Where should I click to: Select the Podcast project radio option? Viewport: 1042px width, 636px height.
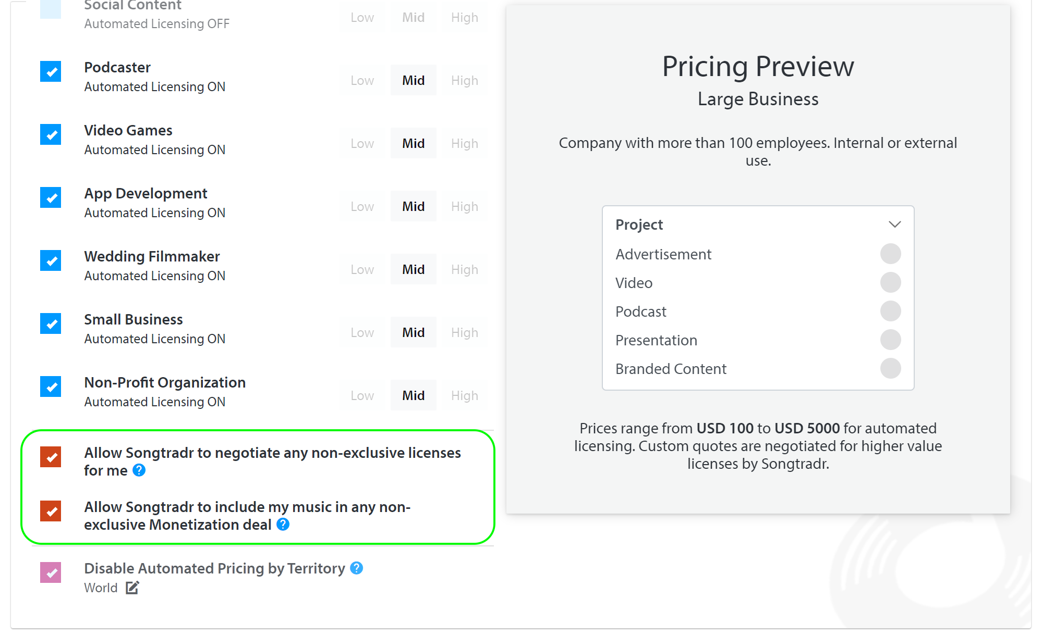tap(890, 311)
